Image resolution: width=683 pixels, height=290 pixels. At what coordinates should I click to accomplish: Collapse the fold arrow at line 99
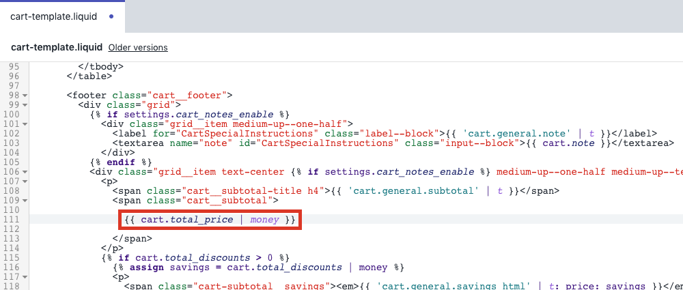tap(25, 105)
